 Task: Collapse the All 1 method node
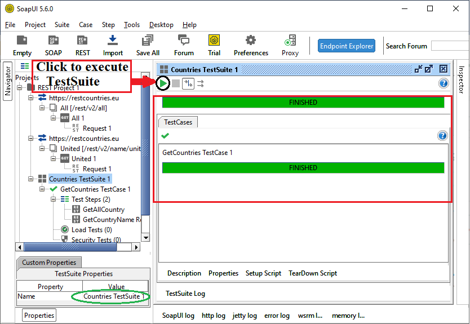pos(54,118)
